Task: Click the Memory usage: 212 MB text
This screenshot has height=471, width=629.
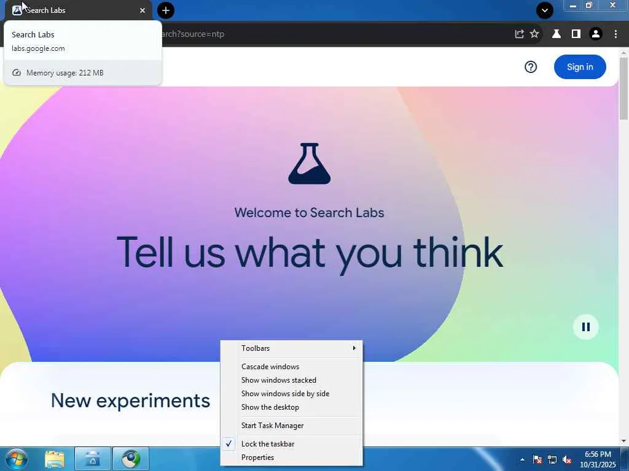Action: point(65,73)
